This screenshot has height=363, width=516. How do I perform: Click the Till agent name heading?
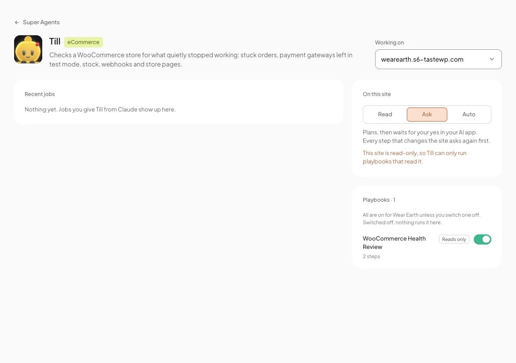coord(55,41)
